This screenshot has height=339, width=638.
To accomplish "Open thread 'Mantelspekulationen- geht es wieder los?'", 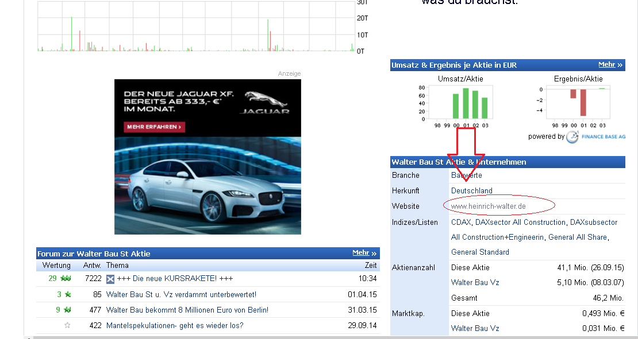I will click(x=175, y=325).
